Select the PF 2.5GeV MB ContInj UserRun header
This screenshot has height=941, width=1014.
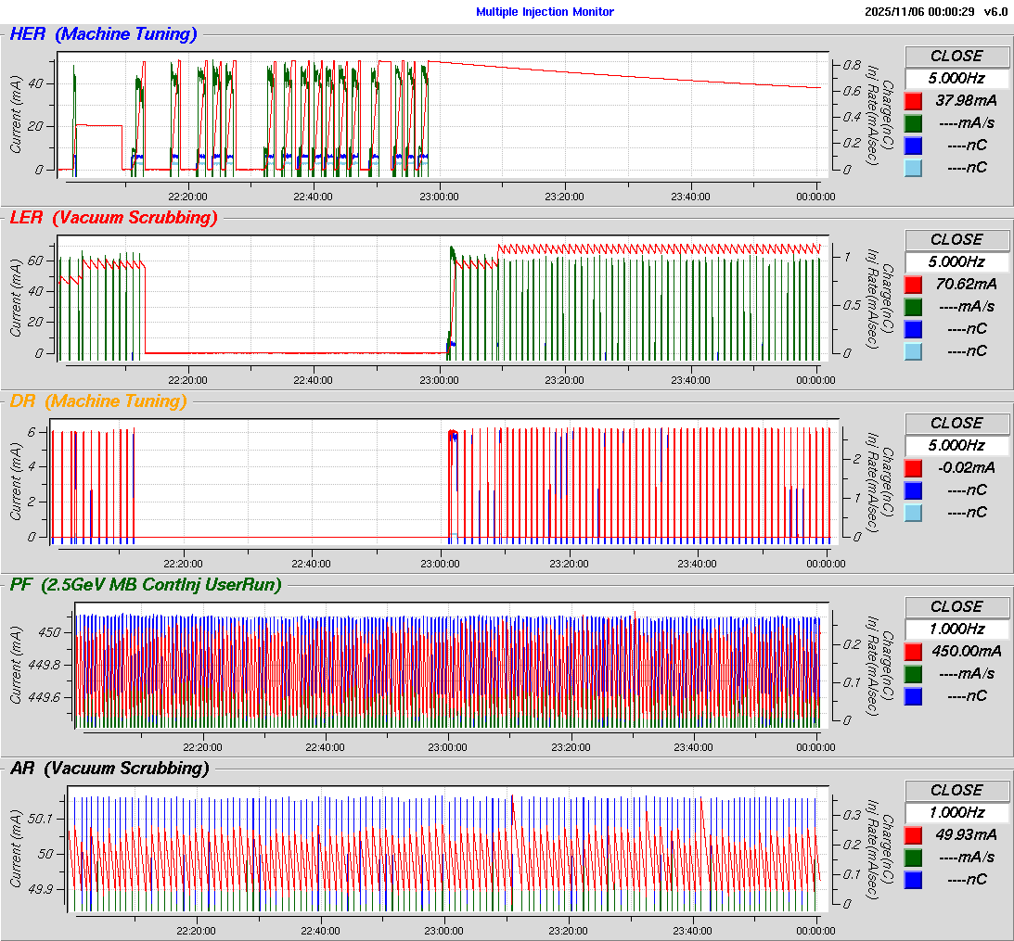point(145,584)
